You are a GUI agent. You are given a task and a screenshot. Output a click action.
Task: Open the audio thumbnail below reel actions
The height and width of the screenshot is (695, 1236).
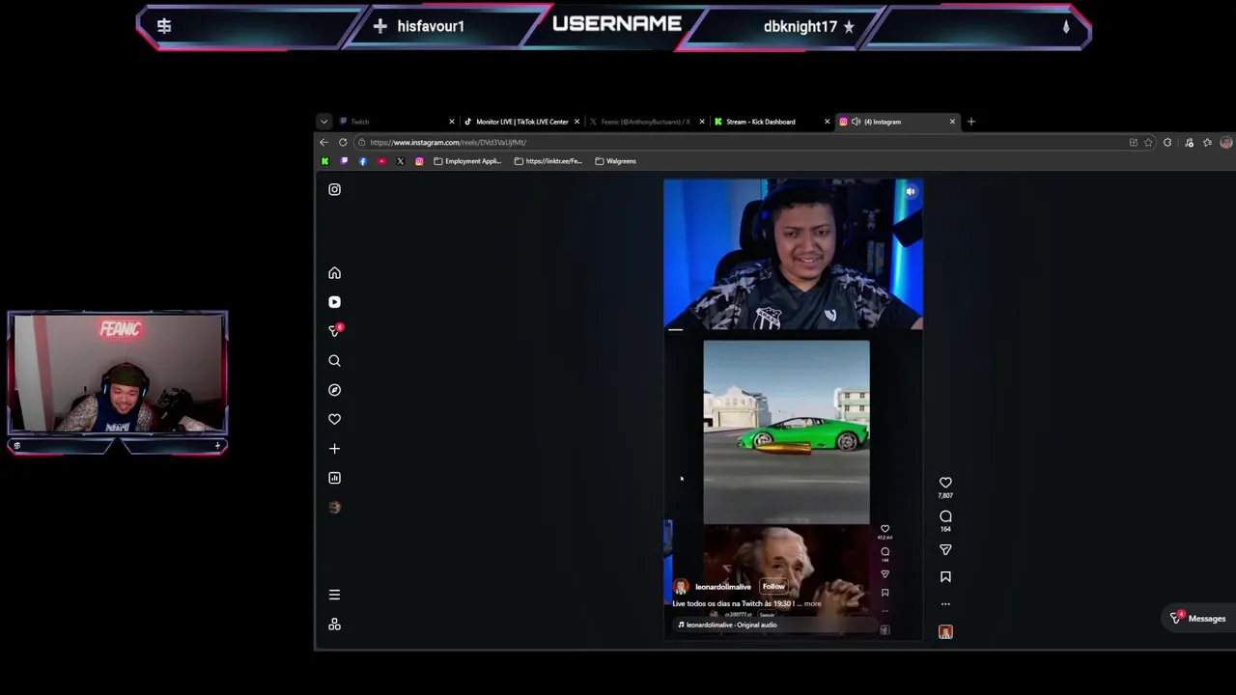(x=945, y=632)
